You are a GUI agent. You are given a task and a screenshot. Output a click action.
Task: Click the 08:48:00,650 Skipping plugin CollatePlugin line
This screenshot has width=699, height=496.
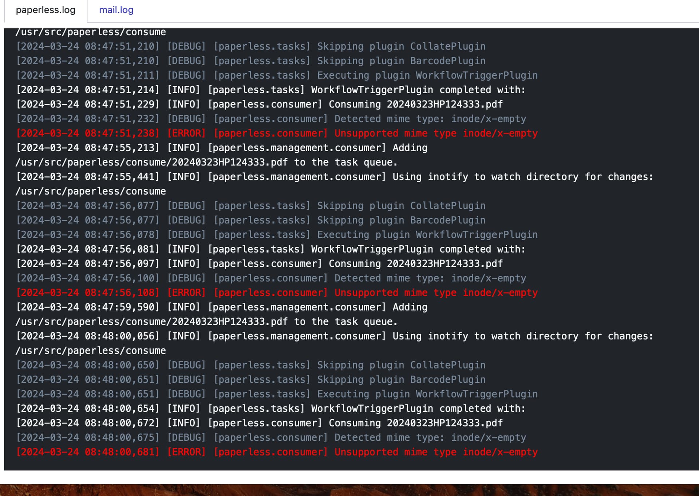pyautogui.click(x=250, y=365)
